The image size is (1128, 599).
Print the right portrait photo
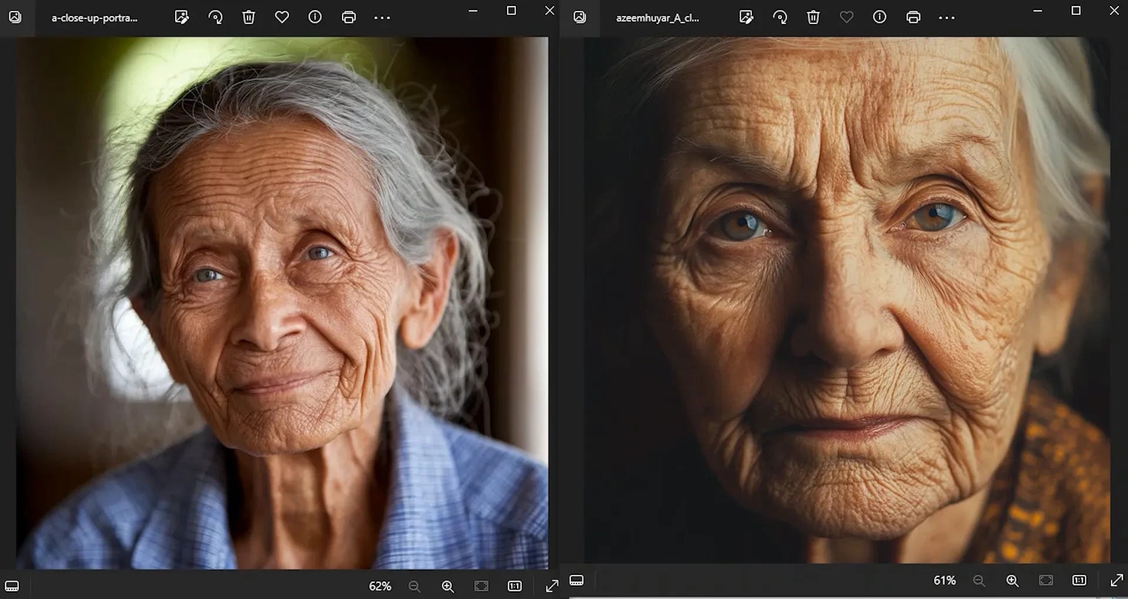(x=913, y=17)
